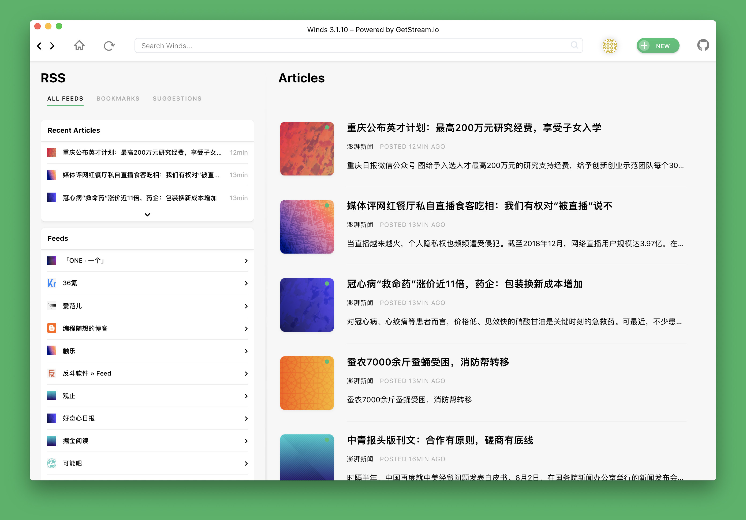Open the 反斗软件 » Feed via its chevron
Image resolution: width=746 pixels, height=520 pixels.
pyautogui.click(x=246, y=373)
